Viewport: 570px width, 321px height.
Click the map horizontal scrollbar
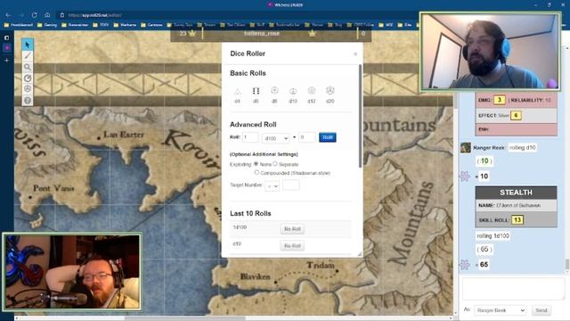point(185,318)
